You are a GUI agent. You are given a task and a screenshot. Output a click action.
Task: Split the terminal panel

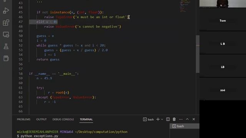coord(168,119)
